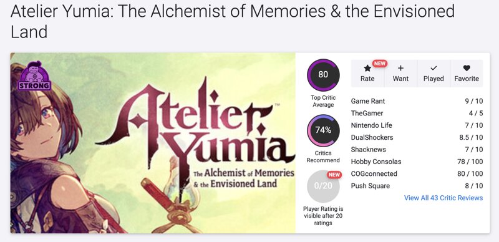Viewport: 499px width, 242px height.
Task: Add game via Want plus icon
Action: click(x=400, y=68)
